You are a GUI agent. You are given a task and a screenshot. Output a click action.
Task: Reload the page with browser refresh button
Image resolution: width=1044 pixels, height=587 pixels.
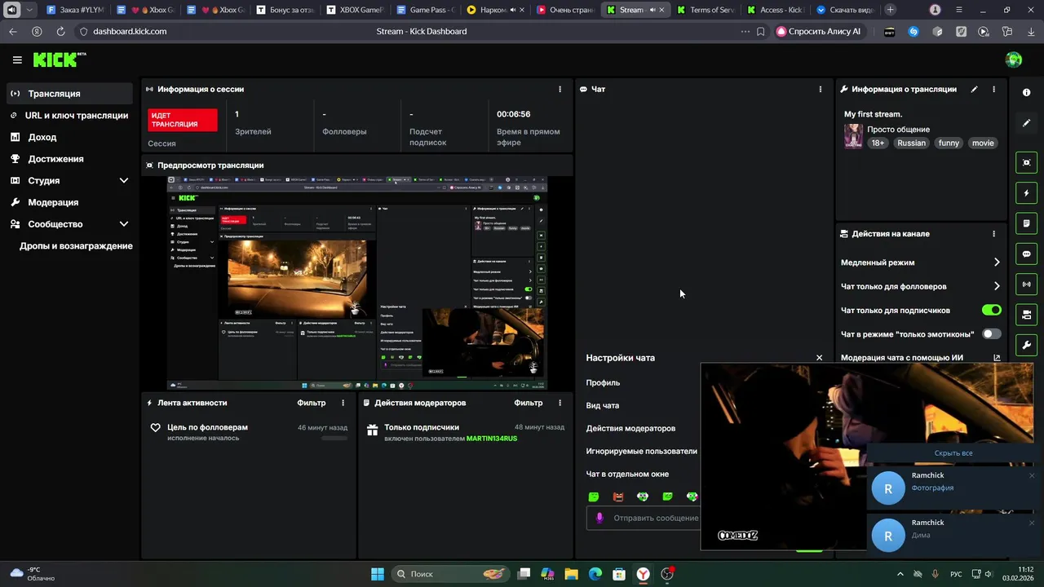pyautogui.click(x=60, y=31)
